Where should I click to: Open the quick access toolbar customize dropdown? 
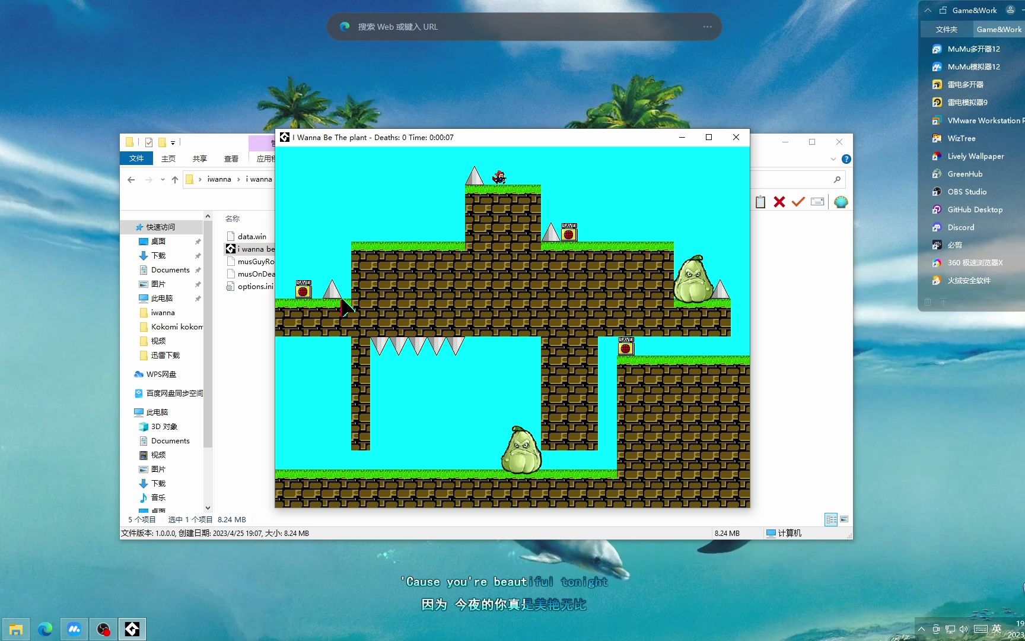click(x=173, y=142)
